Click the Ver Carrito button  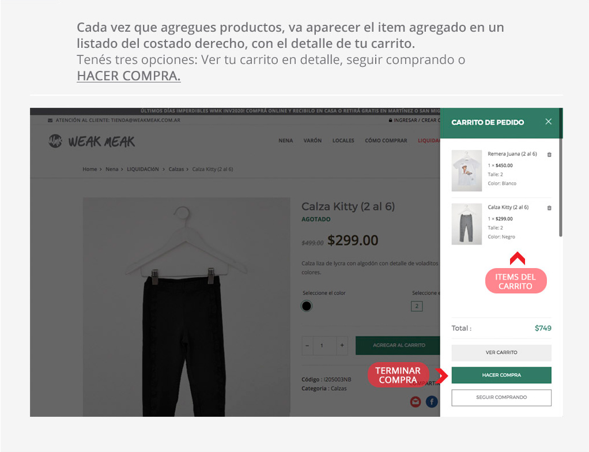(x=501, y=352)
